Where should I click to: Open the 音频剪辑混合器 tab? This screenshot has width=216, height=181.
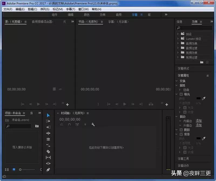point(42,22)
